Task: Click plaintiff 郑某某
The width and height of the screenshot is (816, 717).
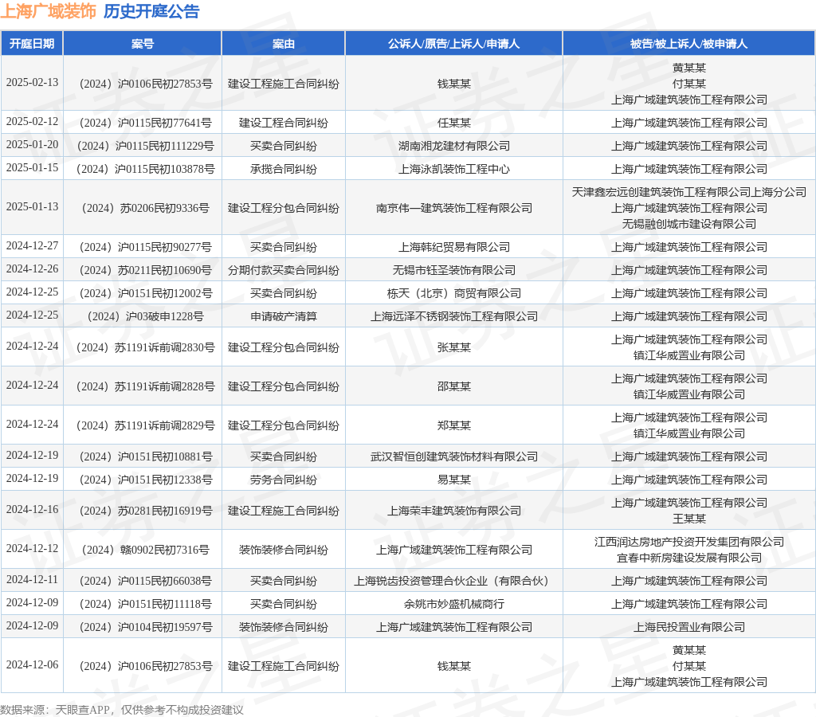Action: [x=453, y=425]
